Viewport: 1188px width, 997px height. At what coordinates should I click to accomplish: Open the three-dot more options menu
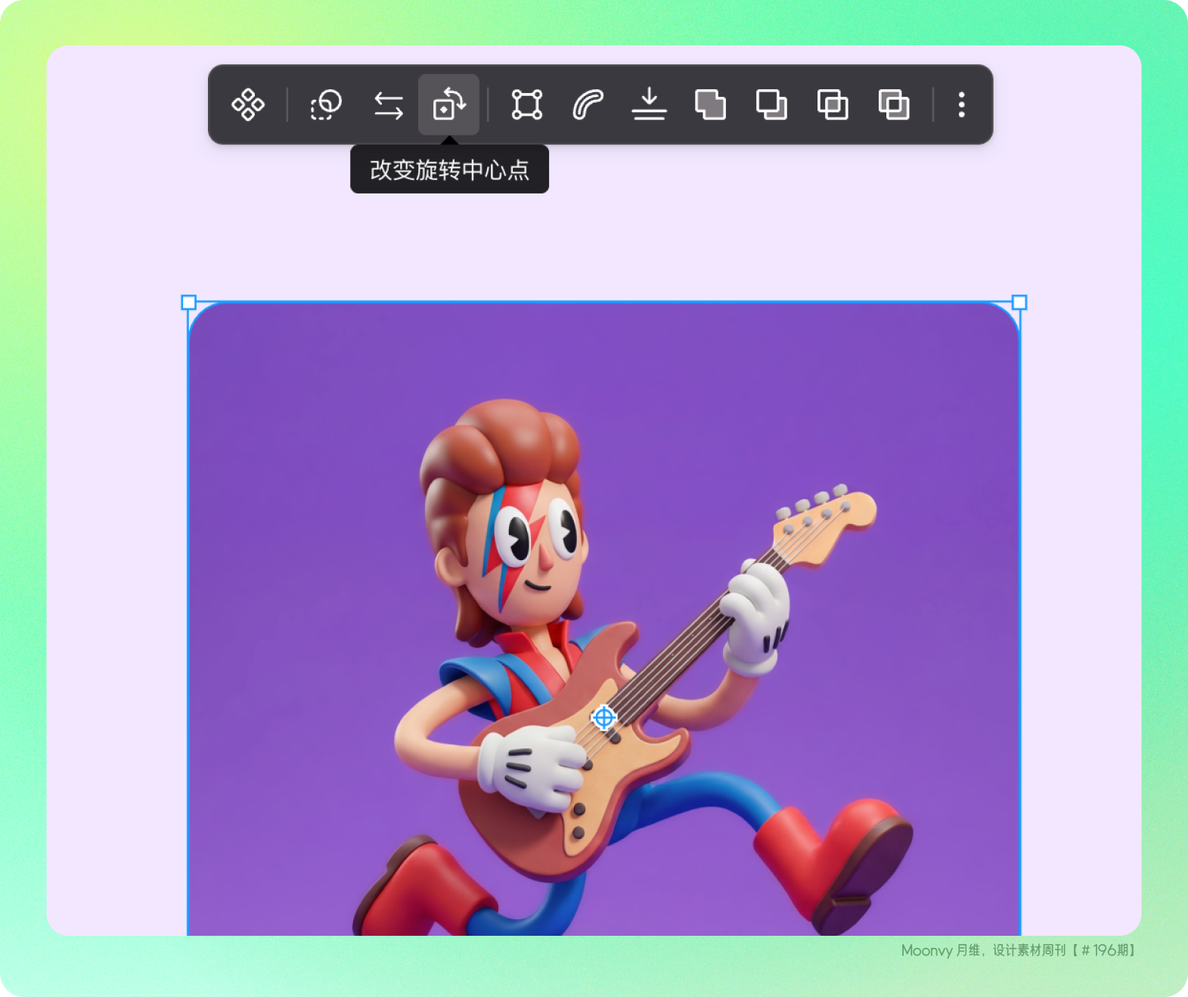click(x=961, y=104)
